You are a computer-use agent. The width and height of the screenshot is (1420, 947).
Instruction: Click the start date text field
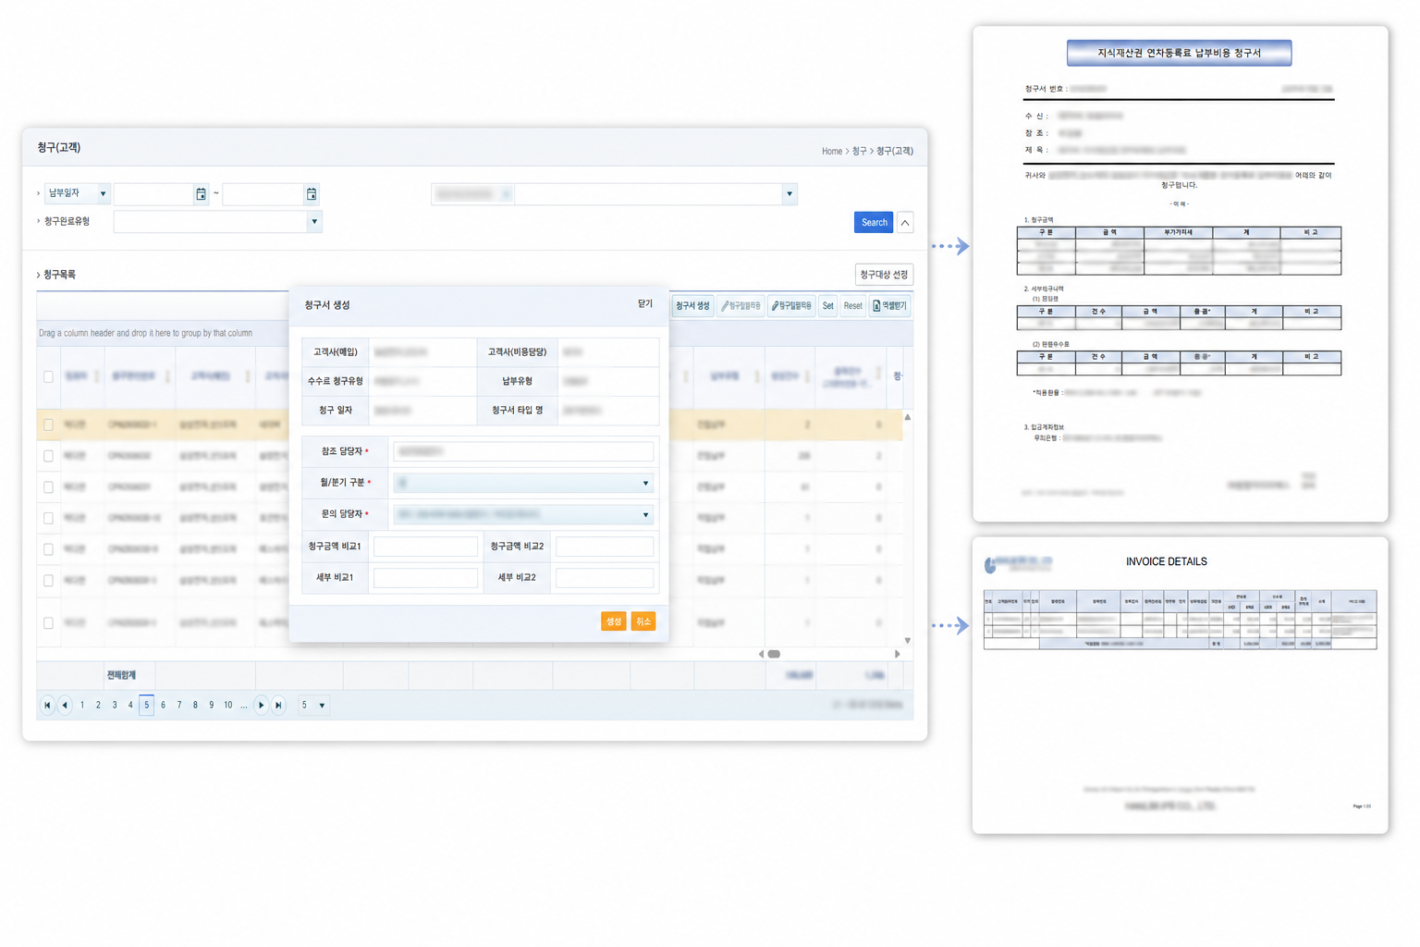pos(153,194)
